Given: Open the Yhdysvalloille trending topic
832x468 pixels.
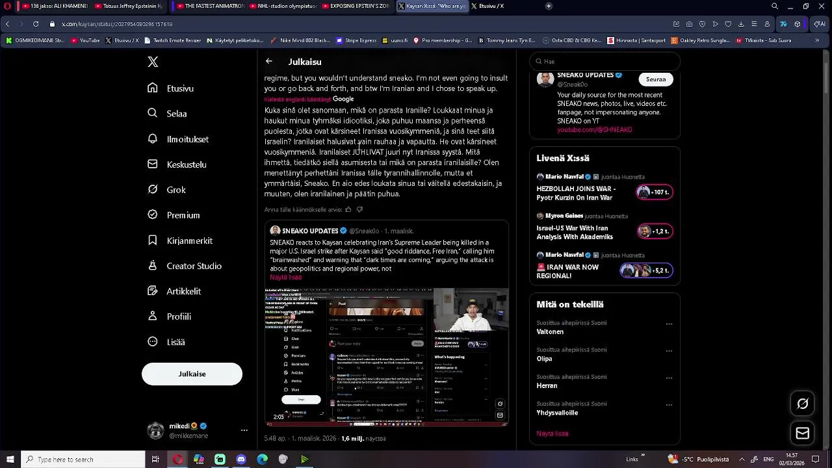Looking at the screenshot, I should 557,413.
